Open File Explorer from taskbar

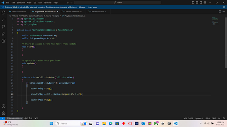104,123
